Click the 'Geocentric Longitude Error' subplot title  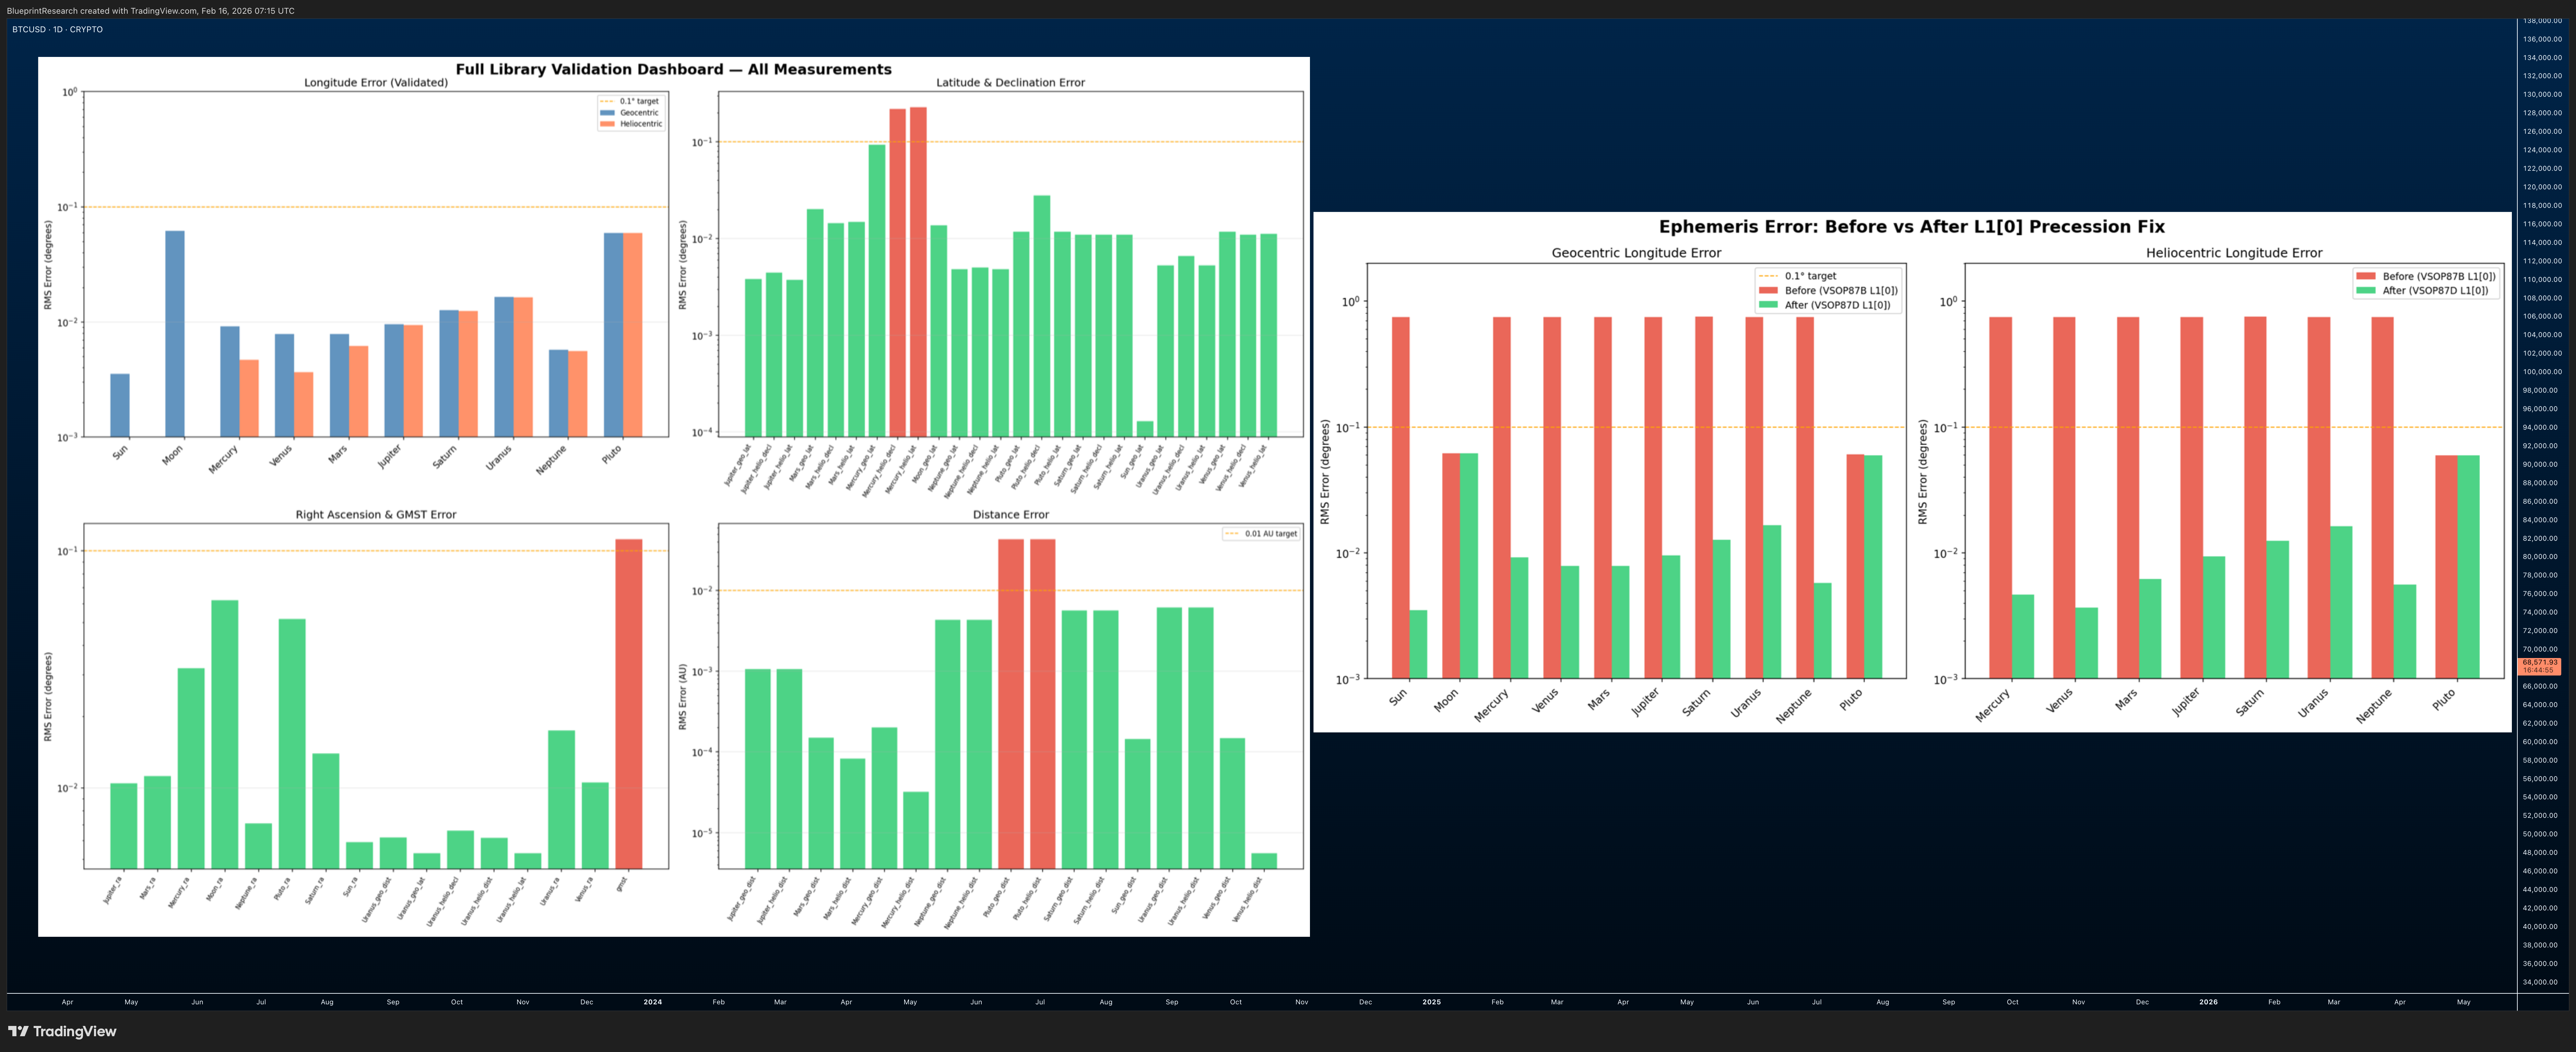[1636, 253]
